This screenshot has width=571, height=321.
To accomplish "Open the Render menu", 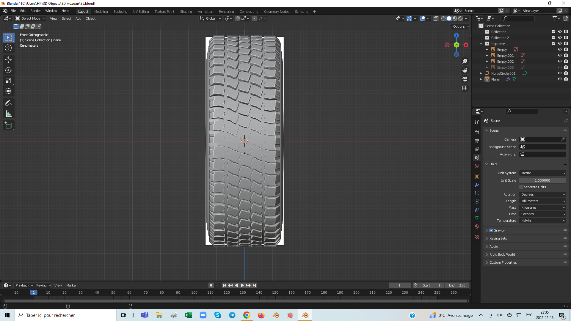I will click(x=35, y=11).
